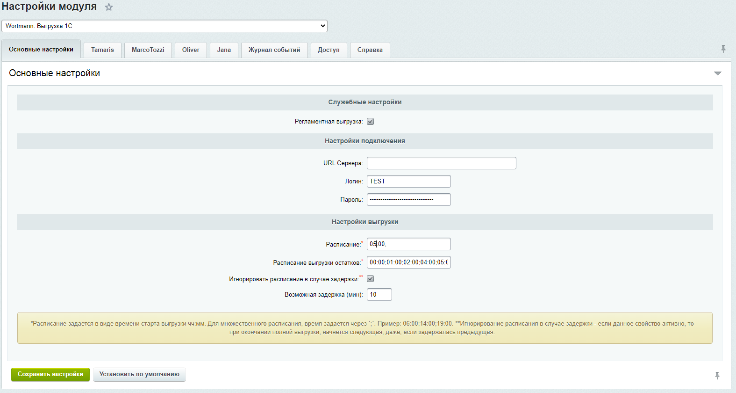The image size is (736, 393).
Task: Select the Oliver tab
Action: pyautogui.click(x=191, y=50)
